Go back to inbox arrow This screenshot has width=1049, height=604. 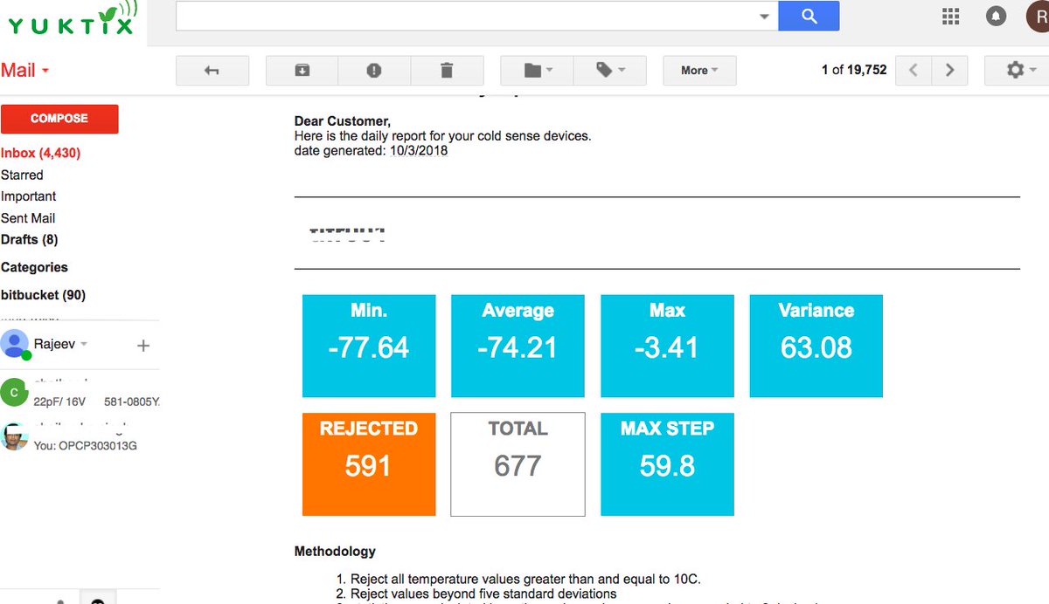pos(212,71)
